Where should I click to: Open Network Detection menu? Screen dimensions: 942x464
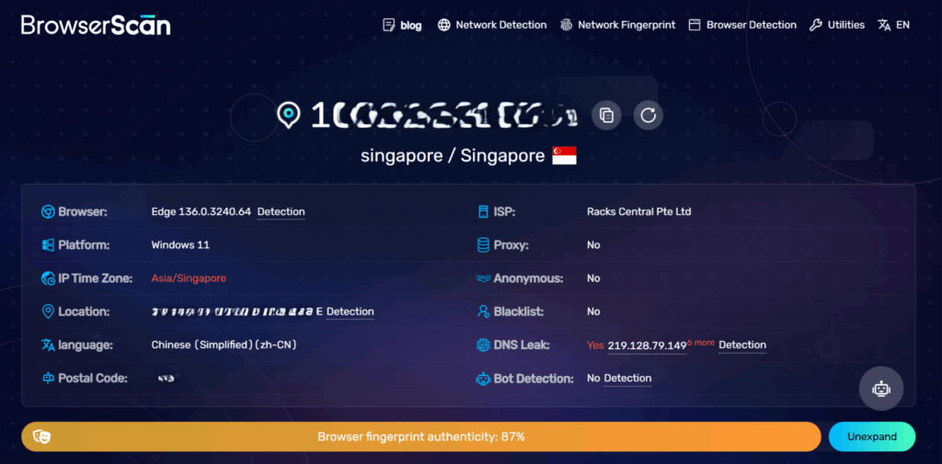[501, 25]
